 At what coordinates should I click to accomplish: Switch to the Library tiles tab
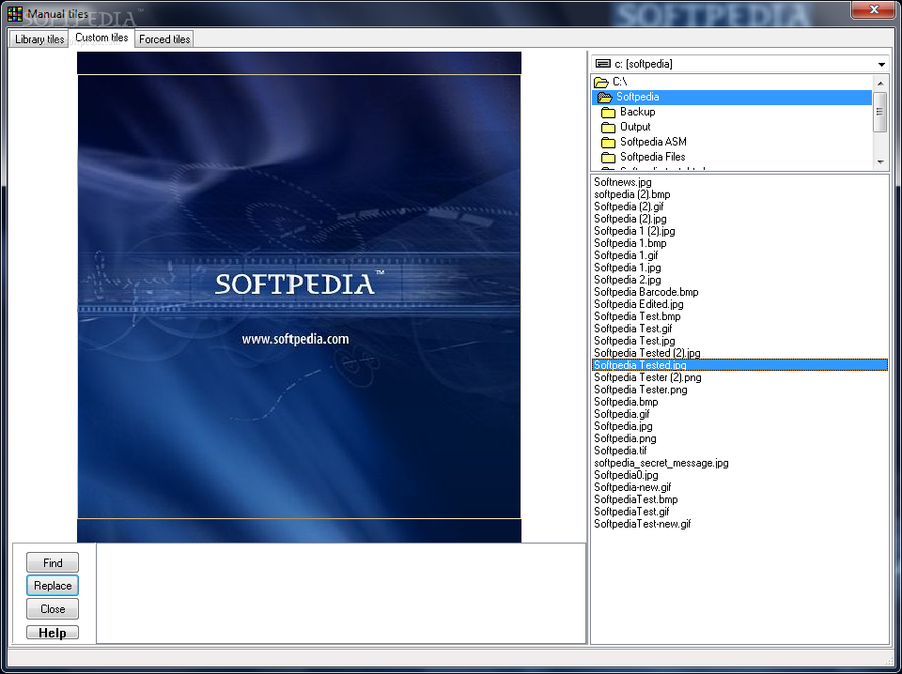[x=39, y=39]
